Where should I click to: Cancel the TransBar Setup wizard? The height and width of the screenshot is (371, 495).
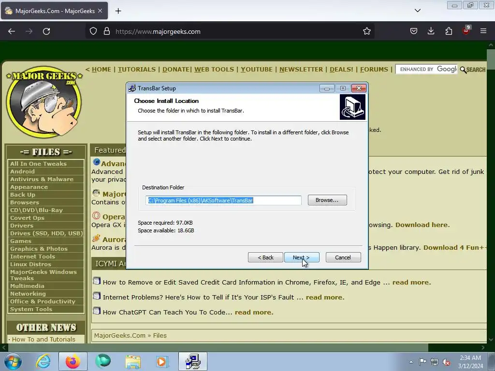pyautogui.click(x=343, y=257)
